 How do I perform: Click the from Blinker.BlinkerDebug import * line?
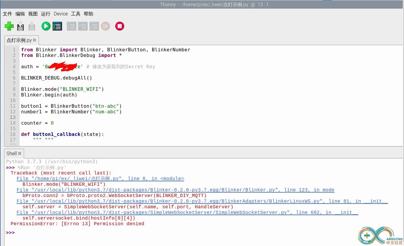[x=71, y=55]
